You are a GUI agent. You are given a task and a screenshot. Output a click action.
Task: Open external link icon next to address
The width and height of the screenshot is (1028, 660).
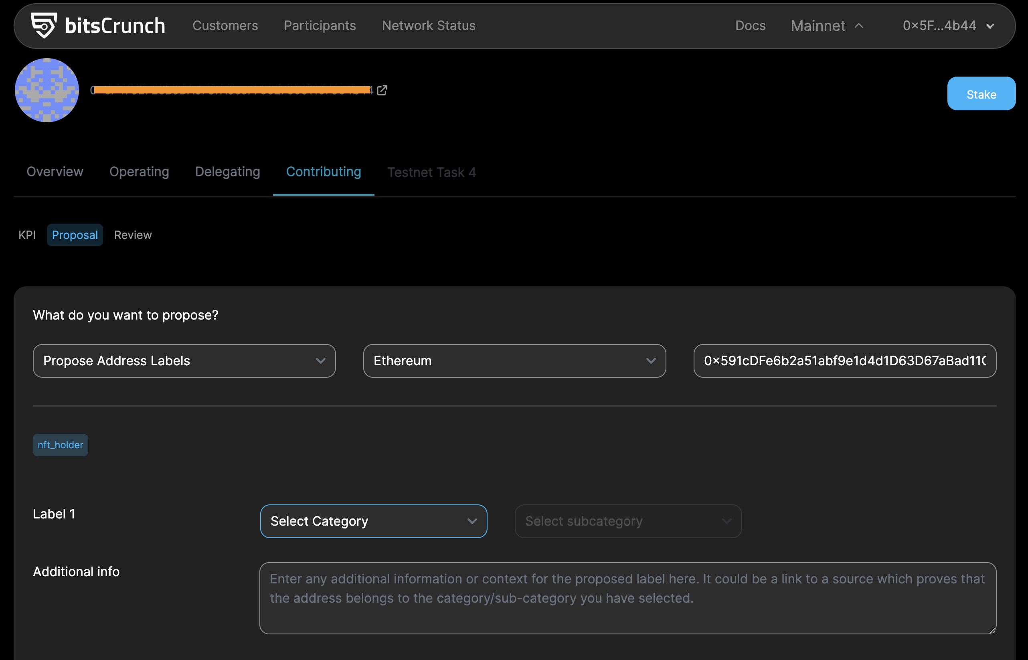click(382, 91)
